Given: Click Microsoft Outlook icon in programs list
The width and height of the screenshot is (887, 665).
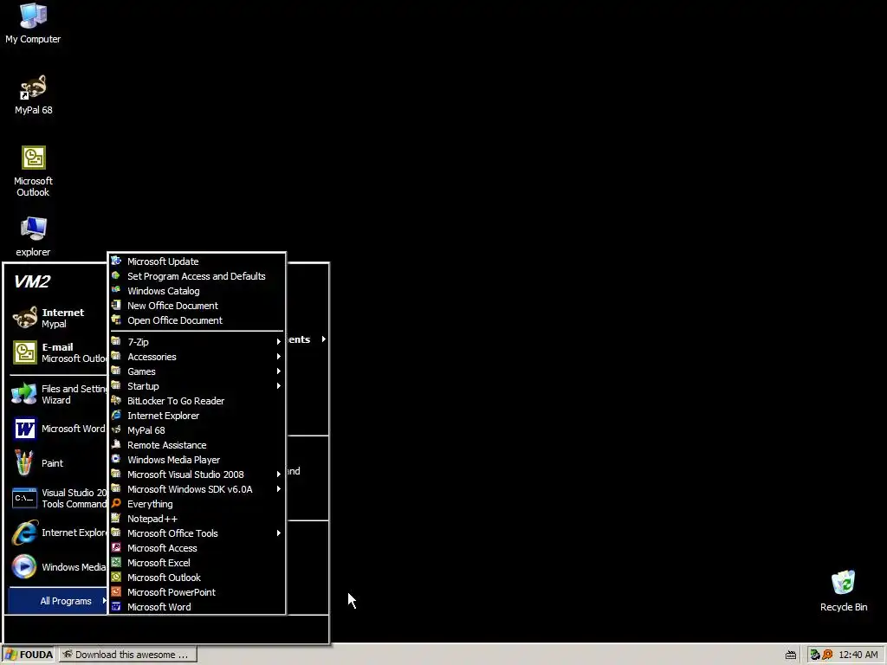Looking at the screenshot, I should point(116,577).
